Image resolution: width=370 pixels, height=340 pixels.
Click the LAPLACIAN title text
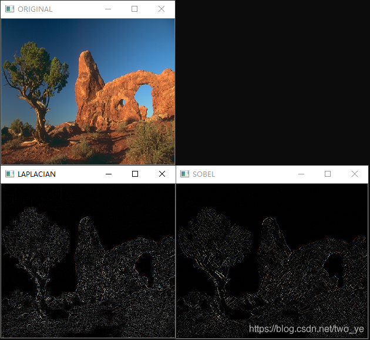coord(36,174)
